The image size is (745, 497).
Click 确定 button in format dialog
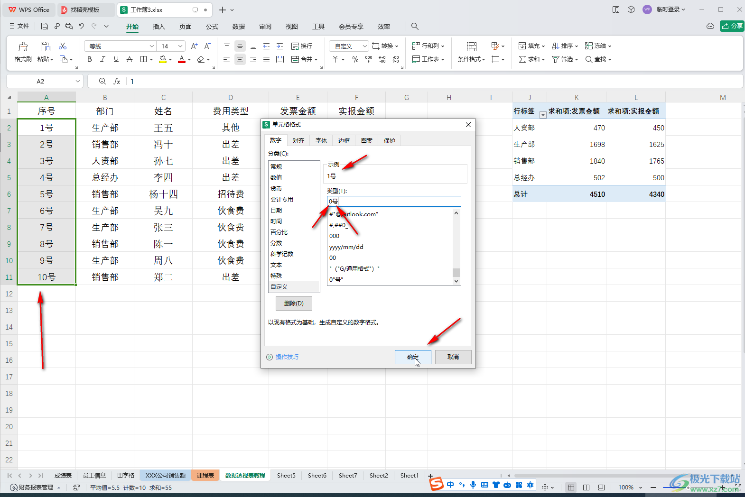coord(413,357)
